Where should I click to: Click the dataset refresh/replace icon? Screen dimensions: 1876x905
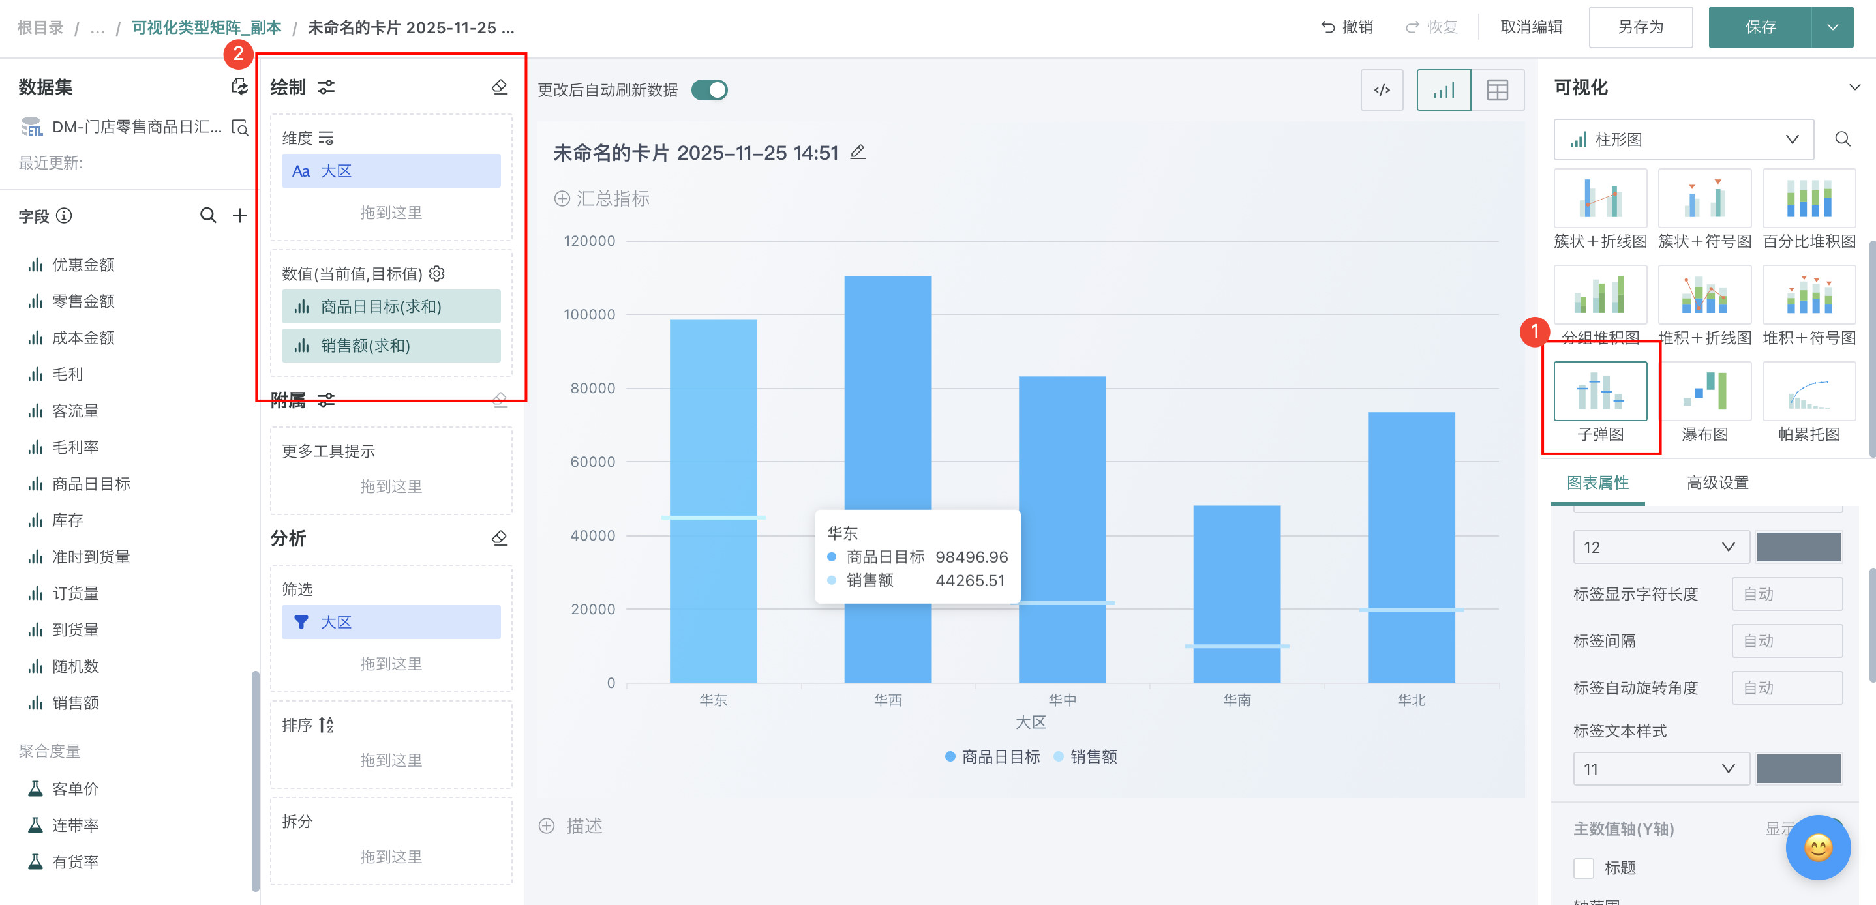tap(239, 87)
